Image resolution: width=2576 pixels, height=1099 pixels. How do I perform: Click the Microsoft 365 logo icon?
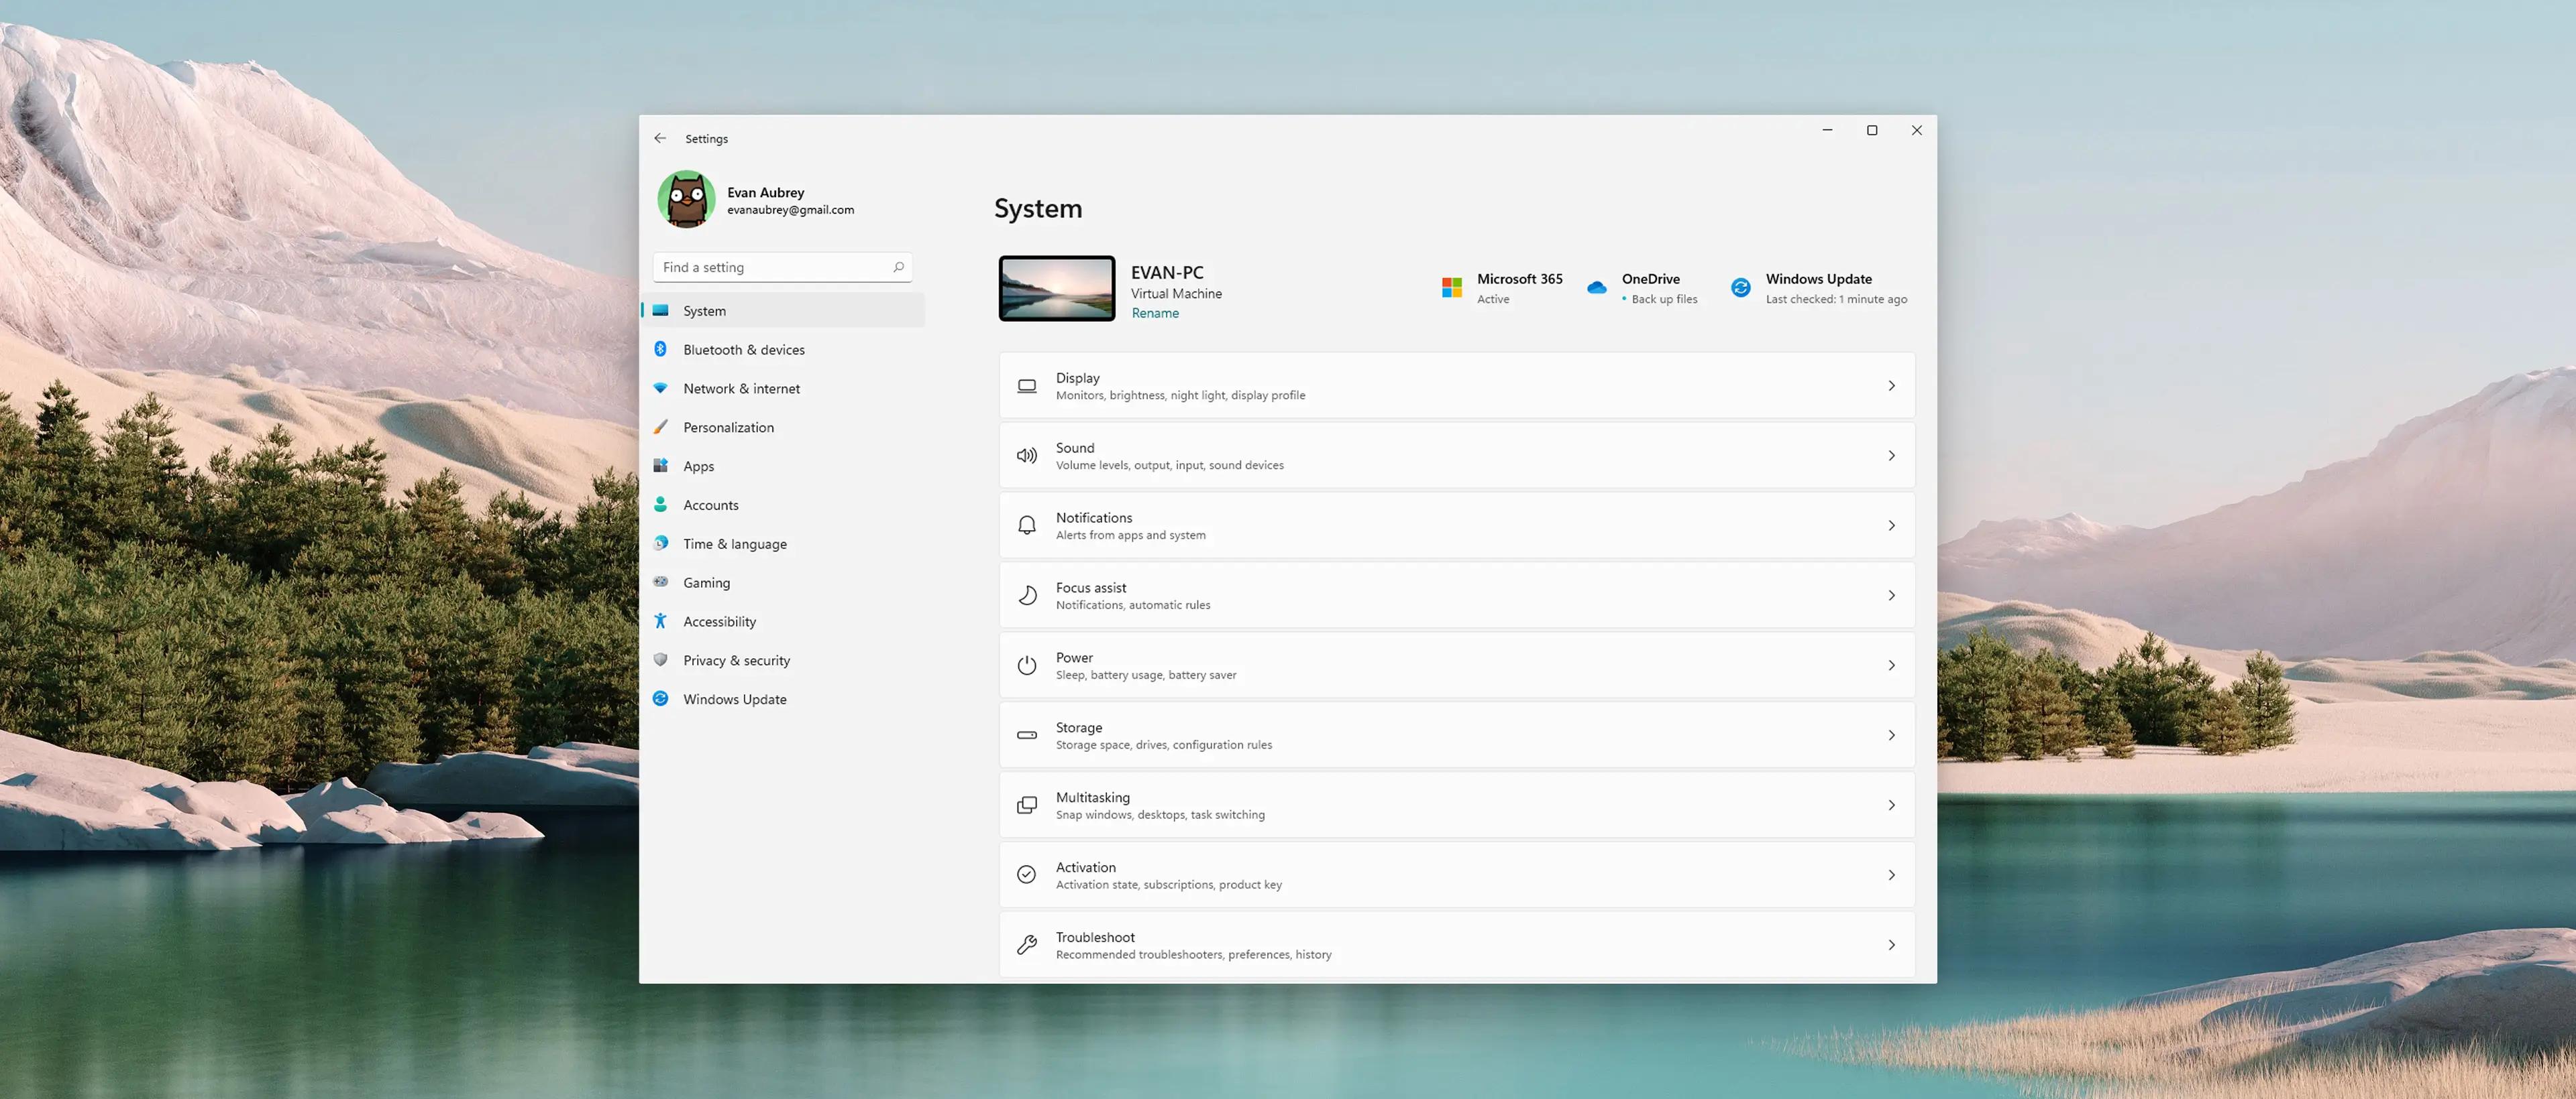coord(1452,287)
